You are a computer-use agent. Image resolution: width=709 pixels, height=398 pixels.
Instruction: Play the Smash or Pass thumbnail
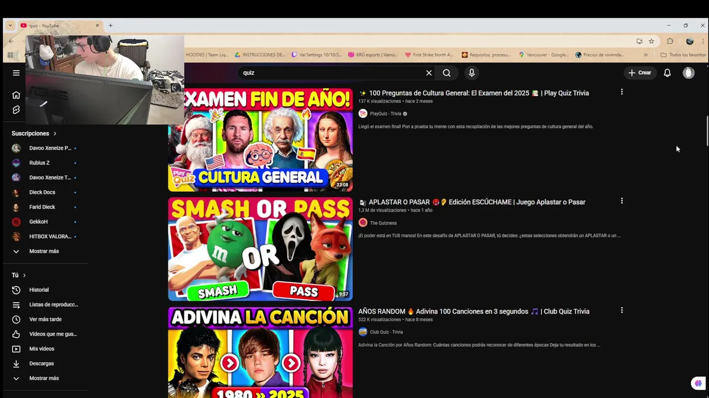click(260, 249)
